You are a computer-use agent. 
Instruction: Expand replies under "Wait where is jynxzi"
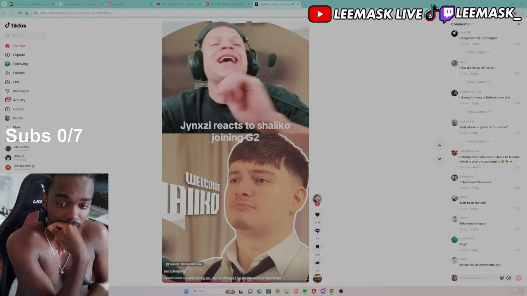point(478,141)
